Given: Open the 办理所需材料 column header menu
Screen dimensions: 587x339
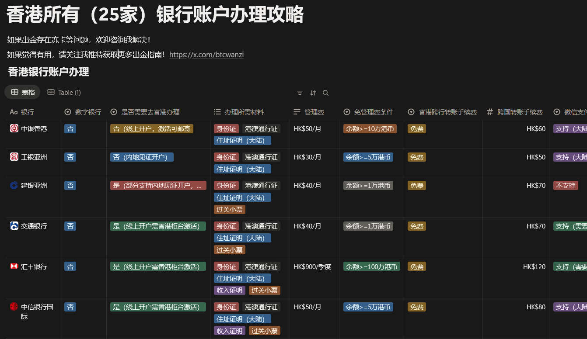Looking at the screenshot, I should [250, 112].
